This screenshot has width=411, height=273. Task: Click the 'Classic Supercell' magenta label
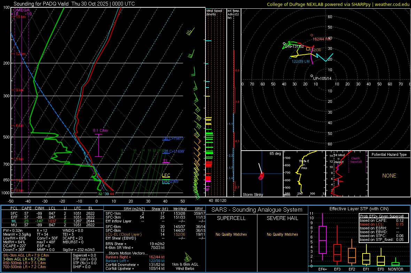tap(356, 160)
